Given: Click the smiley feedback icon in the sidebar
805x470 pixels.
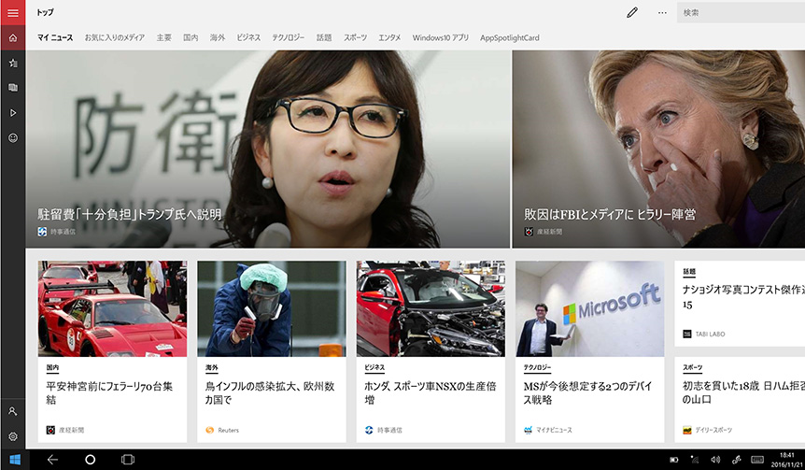Looking at the screenshot, I should (x=13, y=137).
